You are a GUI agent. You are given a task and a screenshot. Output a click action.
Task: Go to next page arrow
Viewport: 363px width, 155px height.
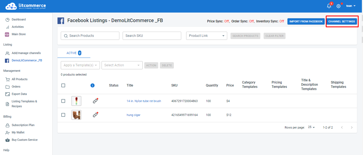352,127
